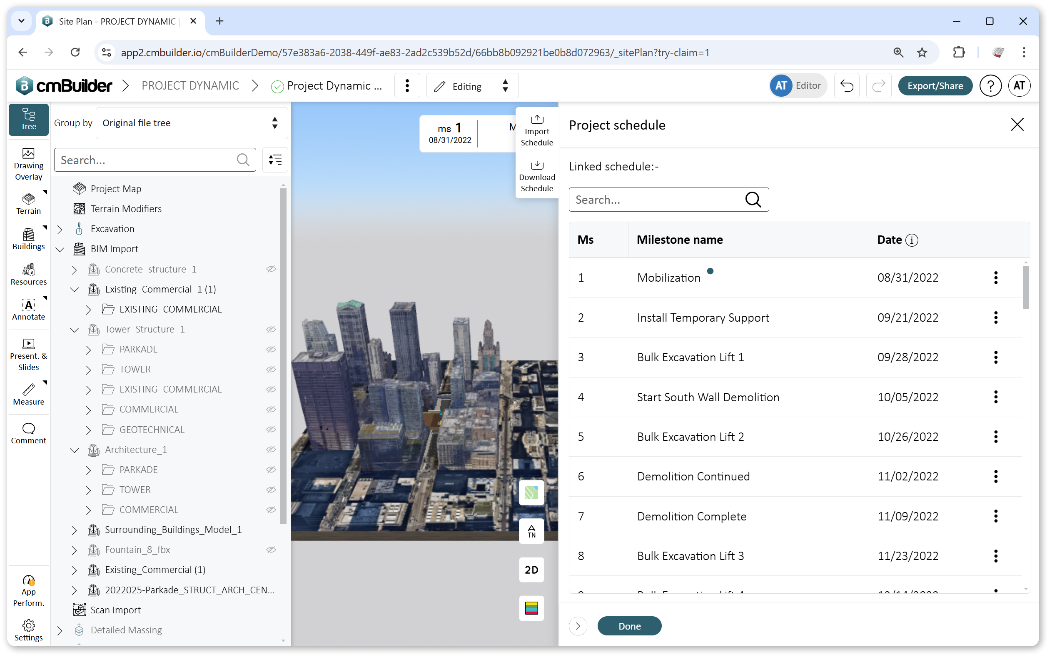The height and width of the screenshot is (655, 1047).
Task: Open options menu for Bulk Excavation Lift 1
Action: coord(995,357)
